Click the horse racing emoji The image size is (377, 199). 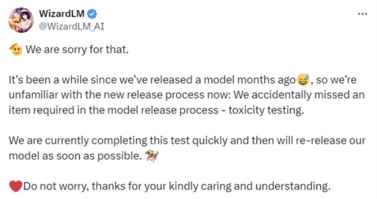click(x=152, y=156)
